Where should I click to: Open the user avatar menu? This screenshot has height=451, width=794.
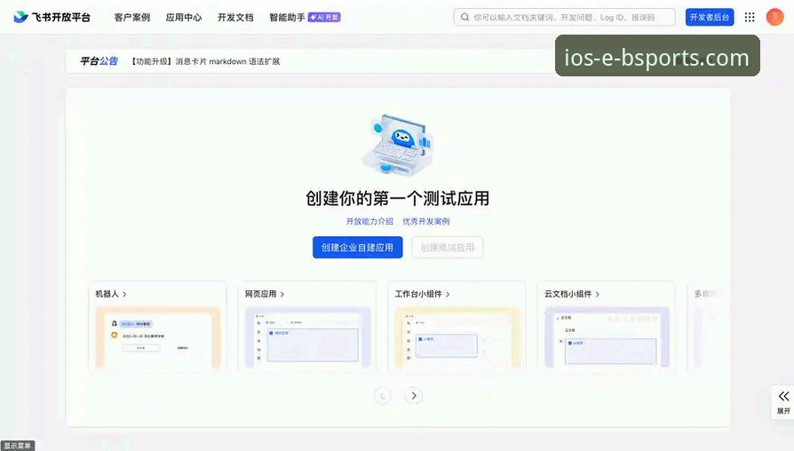(774, 17)
